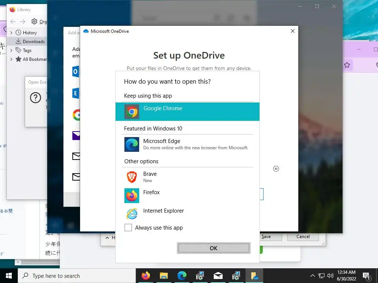Image resolution: width=378 pixels, height=283 pixels.
Task: Click the Save button behind the dialog
Action: pos(271,237)
